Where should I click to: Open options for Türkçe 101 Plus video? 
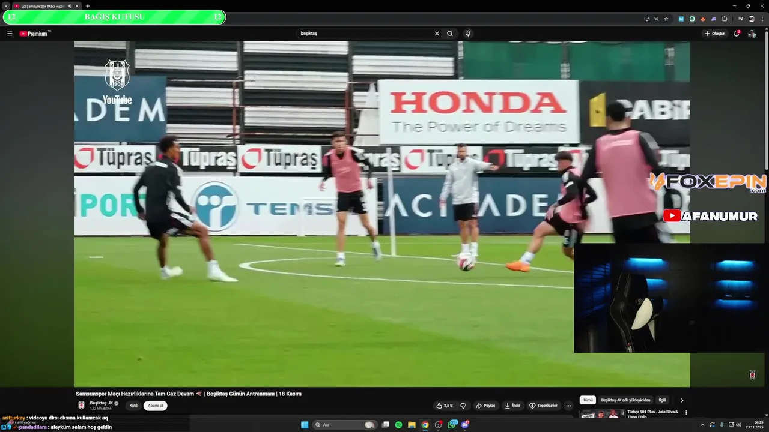pyautogui.click(x=686, y=413)
